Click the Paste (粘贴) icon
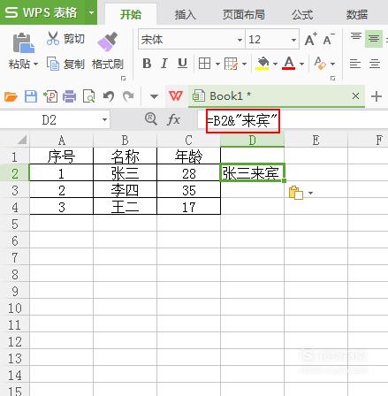 coord(23,43)
